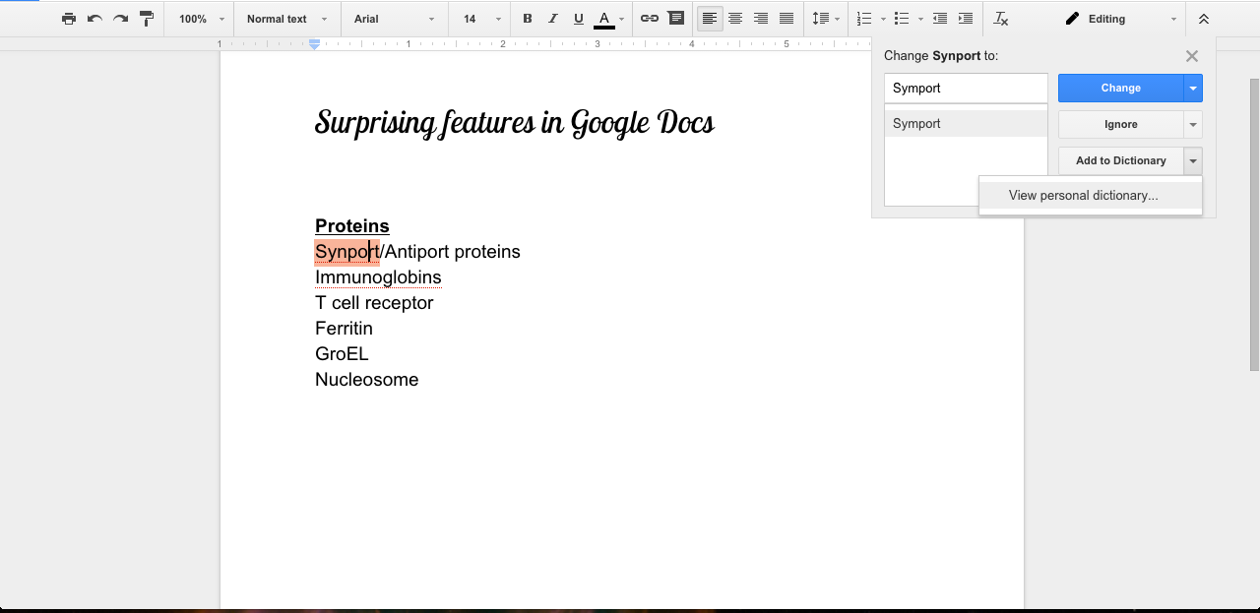
Task: Expand the Arial font dropdown
Action: pos(394,19)
